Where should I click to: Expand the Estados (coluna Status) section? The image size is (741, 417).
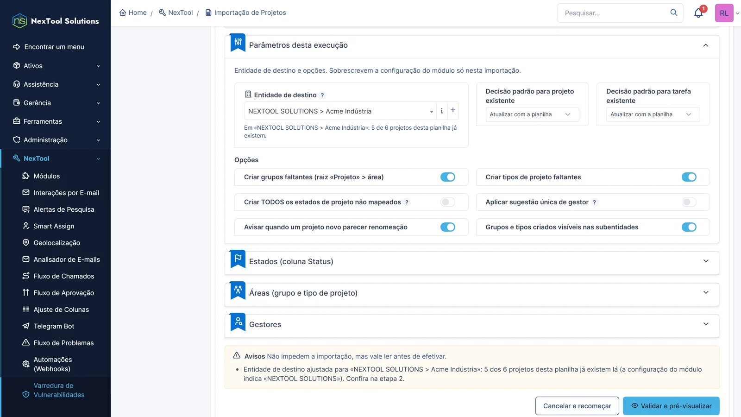[472, 262]
